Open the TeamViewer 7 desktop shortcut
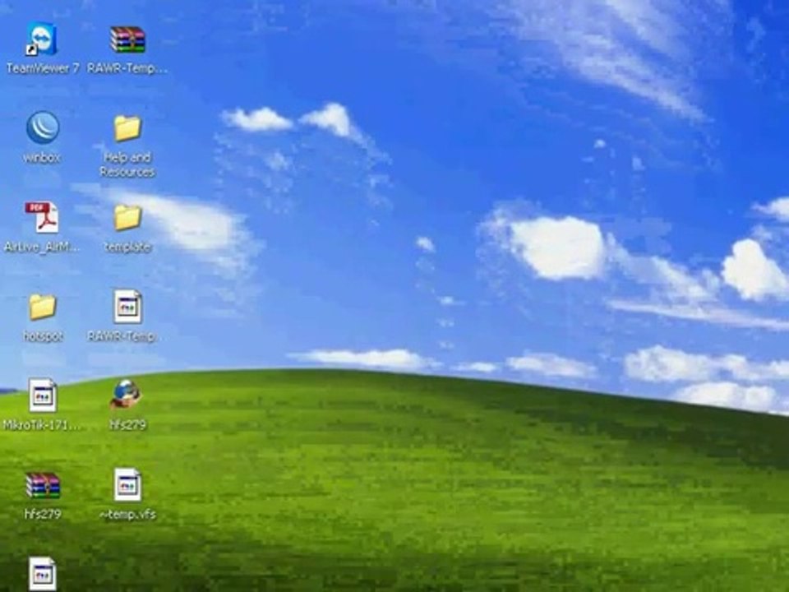The height and width of the screenshot is (592, 789). (42, 39)
